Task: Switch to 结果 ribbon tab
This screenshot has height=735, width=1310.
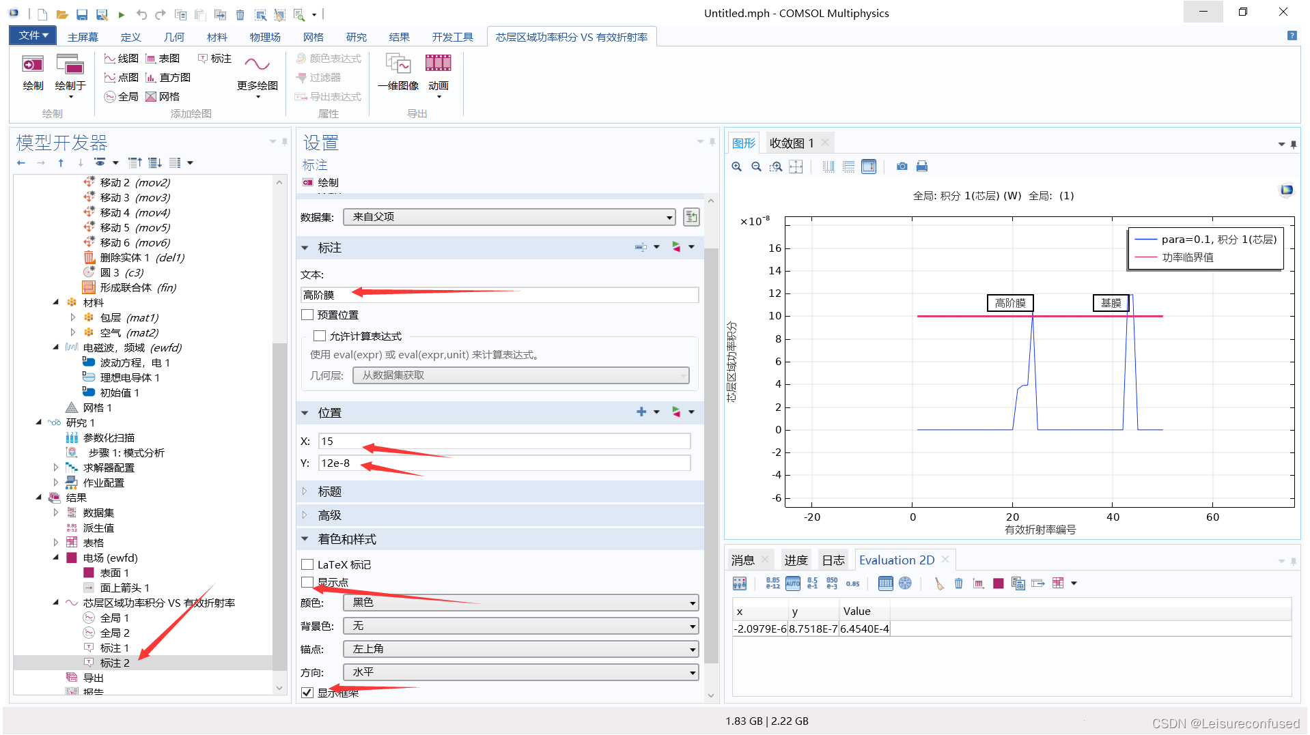Action: point(400,37)
